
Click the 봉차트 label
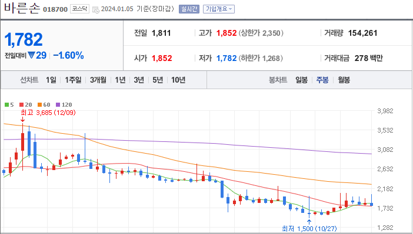278,80
